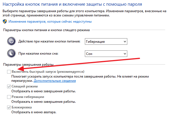Open 'Изменение параметров, которые сейчас недоступны' link
This screenshot has height=124, width=172.
pyautogui.click(x=50, y=22)
